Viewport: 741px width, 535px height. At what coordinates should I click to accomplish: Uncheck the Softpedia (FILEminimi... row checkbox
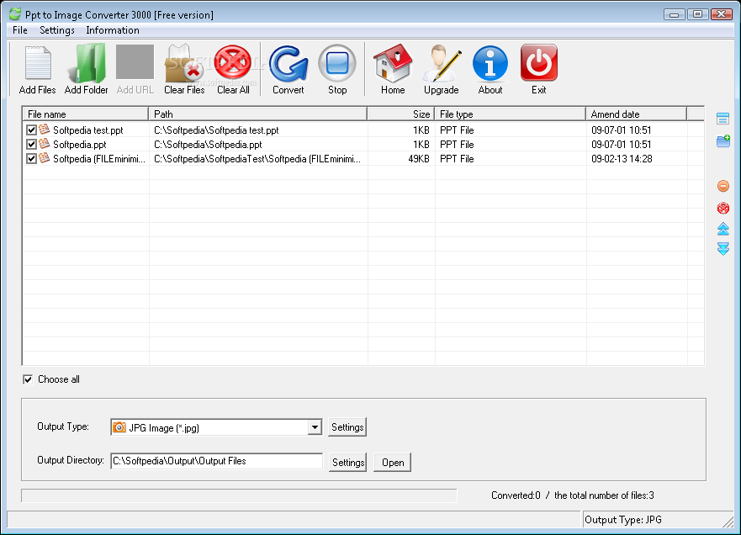click(31, 158)
